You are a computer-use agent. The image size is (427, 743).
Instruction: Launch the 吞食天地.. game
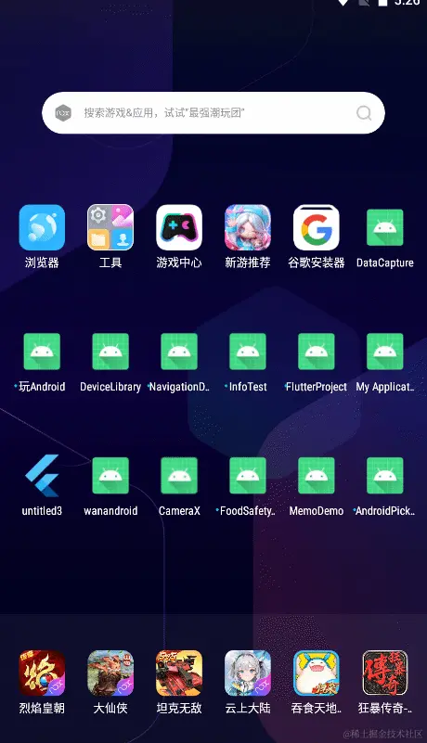pos(316,673)
